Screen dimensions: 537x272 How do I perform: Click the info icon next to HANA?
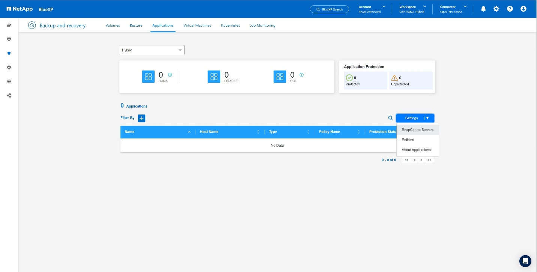170,75
